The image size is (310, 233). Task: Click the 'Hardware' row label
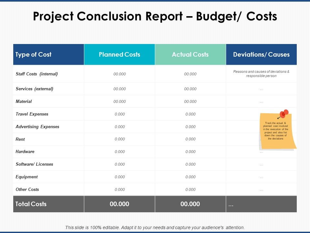point(25,151)
